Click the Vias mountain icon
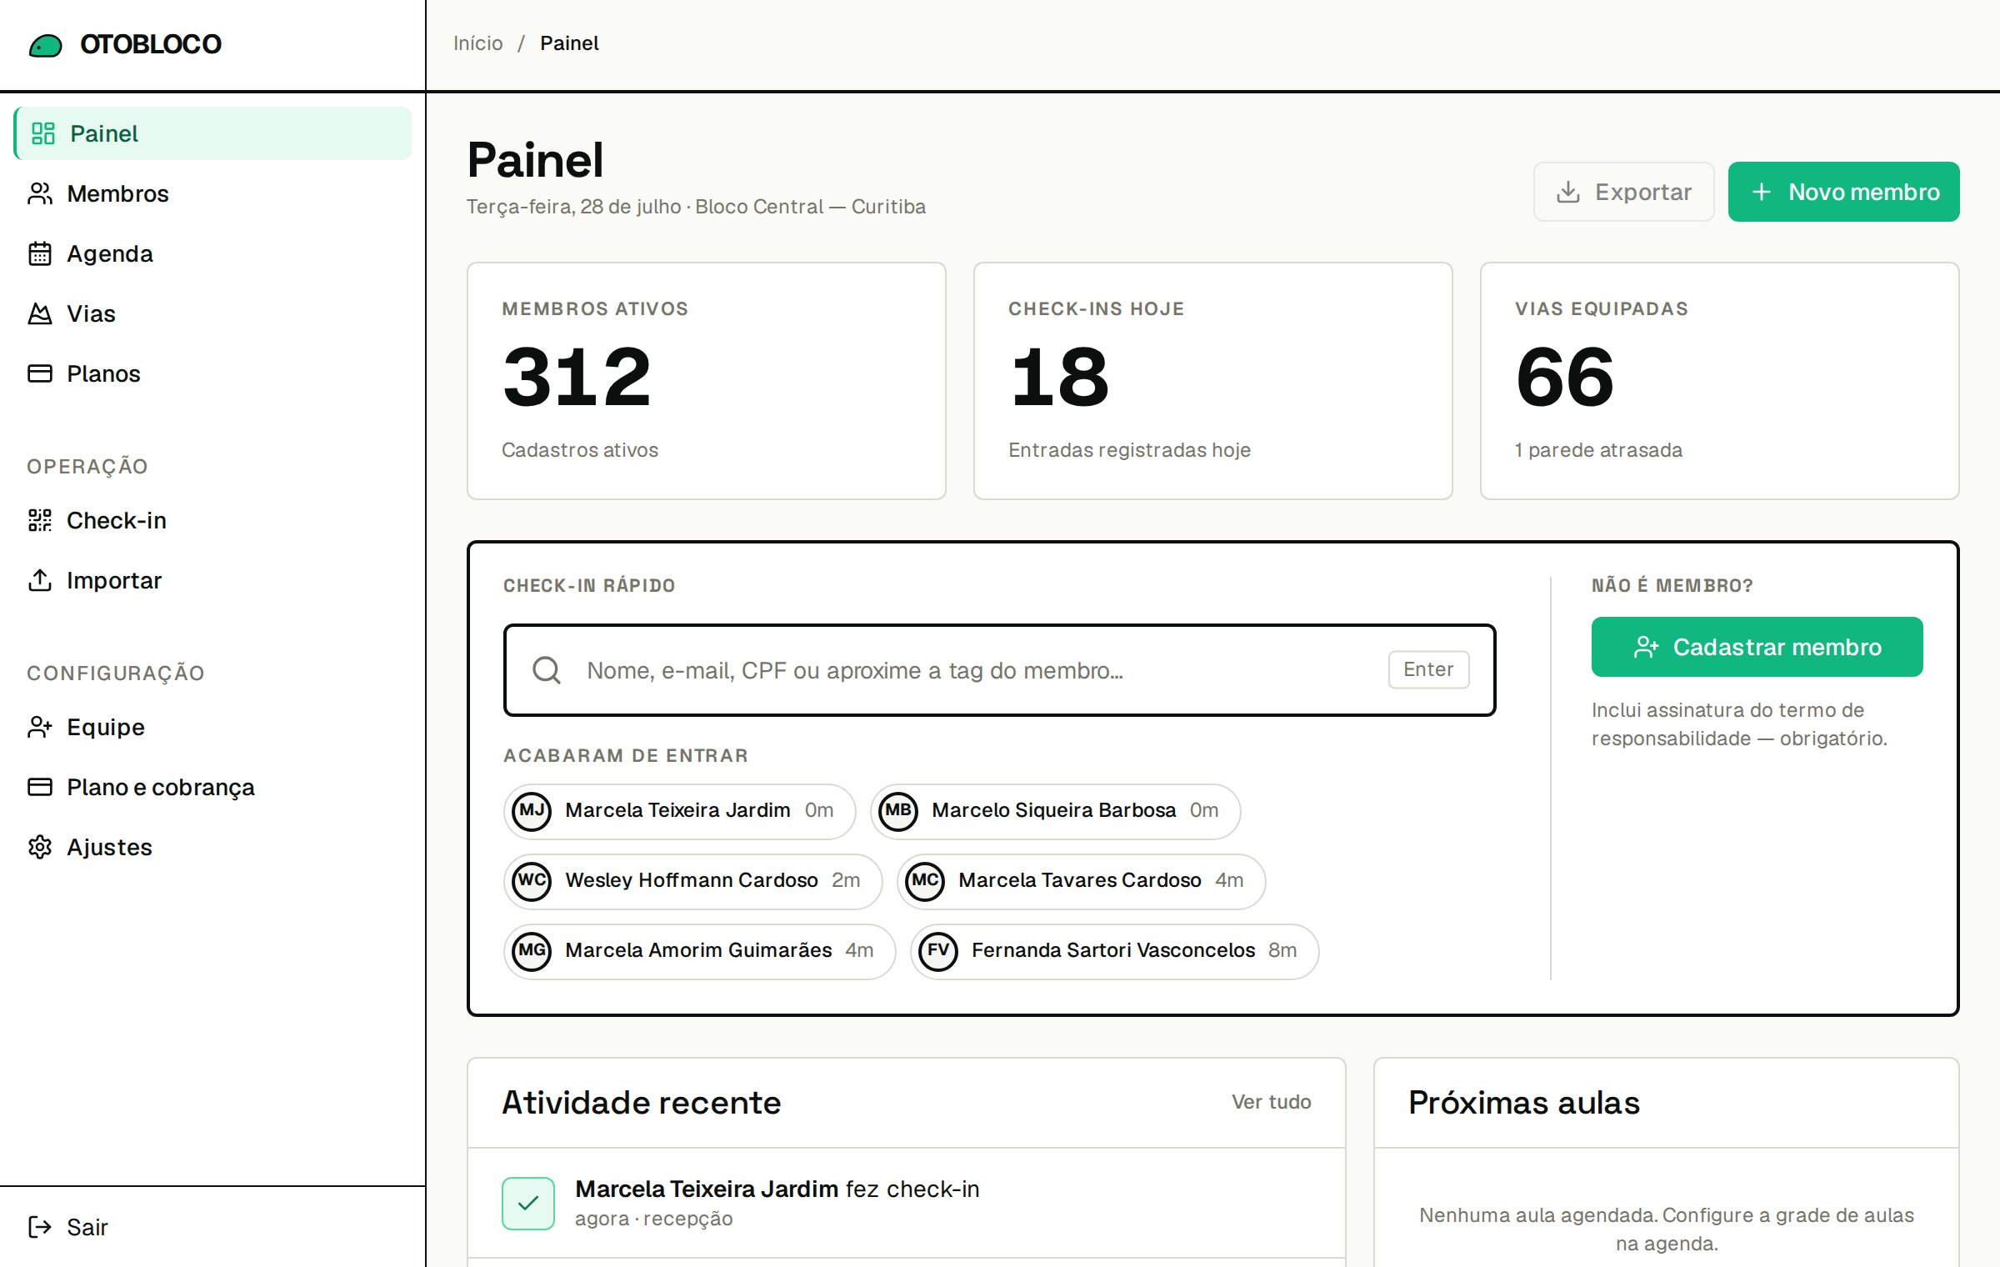The image size is (2000, 1267). click(40, 313)
